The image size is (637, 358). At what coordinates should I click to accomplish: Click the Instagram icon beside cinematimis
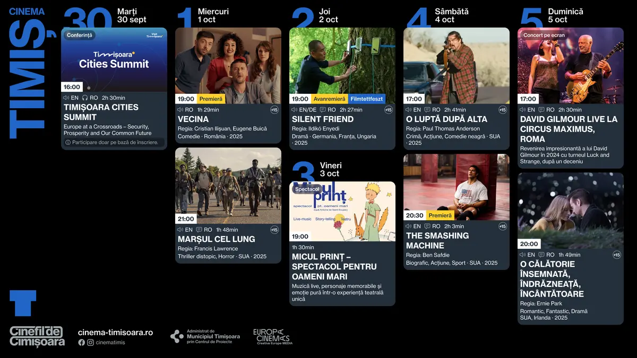pos(90,343)
